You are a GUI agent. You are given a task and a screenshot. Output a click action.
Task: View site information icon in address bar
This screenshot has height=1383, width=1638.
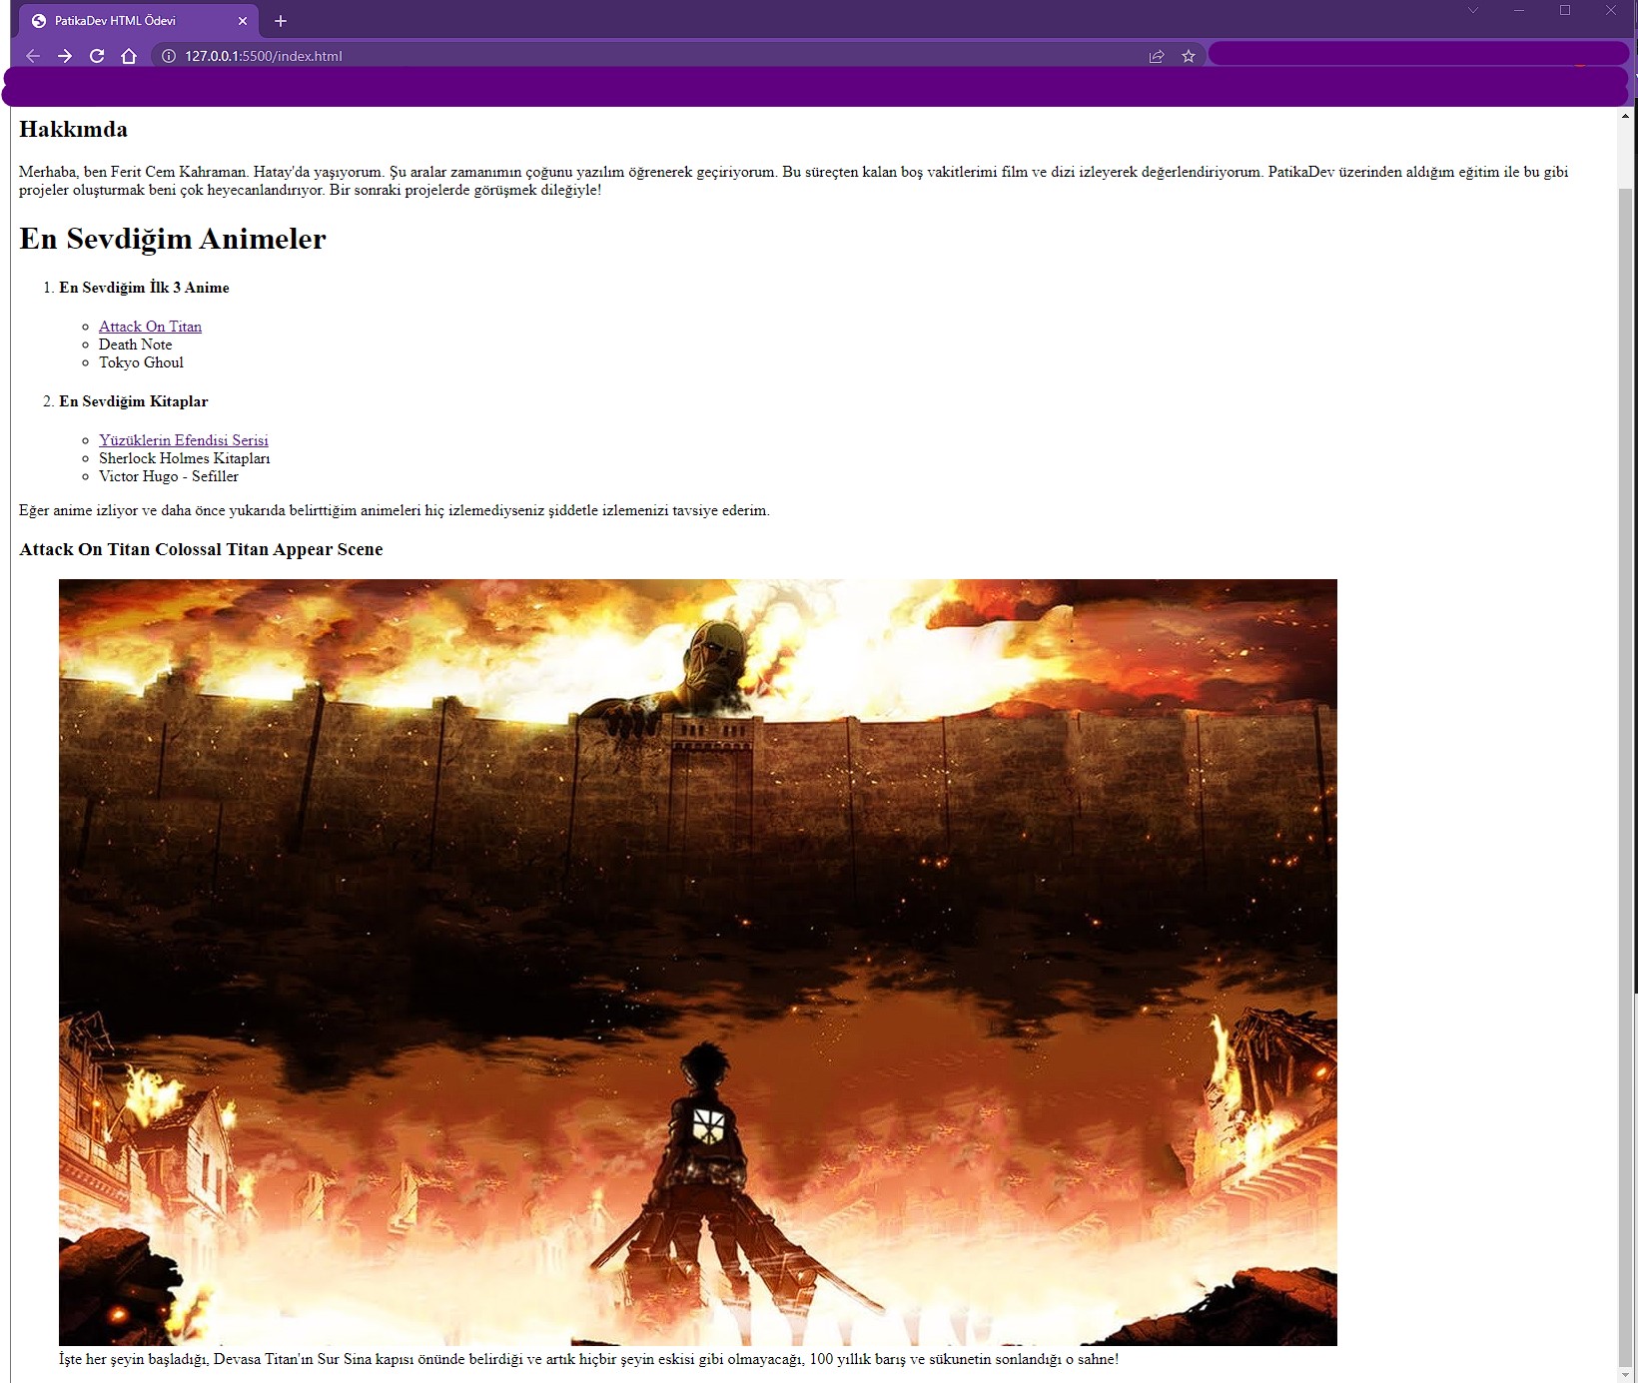click(169, 56)
